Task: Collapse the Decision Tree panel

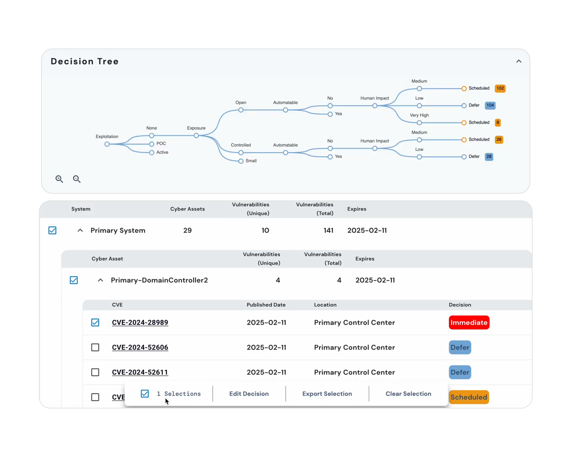Action: click(x=519, y=61)
